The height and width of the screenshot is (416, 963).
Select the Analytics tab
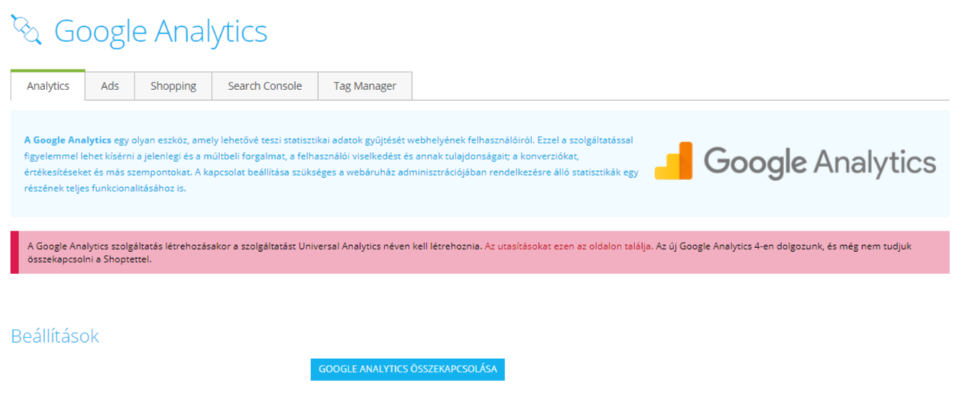pyautogui.click(x=48, y=85)
